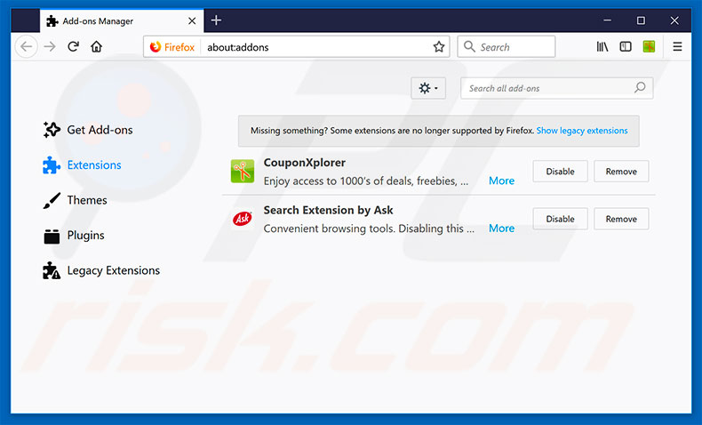Remove Search Extension by Ask

621,219
